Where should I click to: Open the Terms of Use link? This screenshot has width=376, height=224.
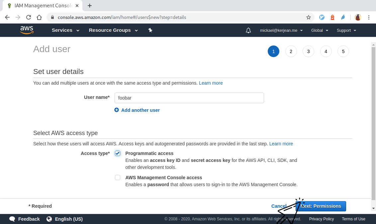tap(353, 219)
